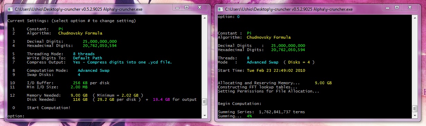
Task: Click '256 KB' I/O Buffer value
Action: 80,83
